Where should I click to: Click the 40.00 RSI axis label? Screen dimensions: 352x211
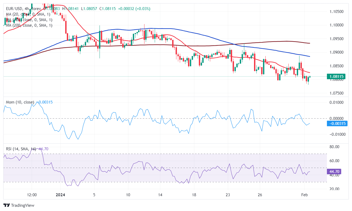pyautogui.click(x=334, y=175)
